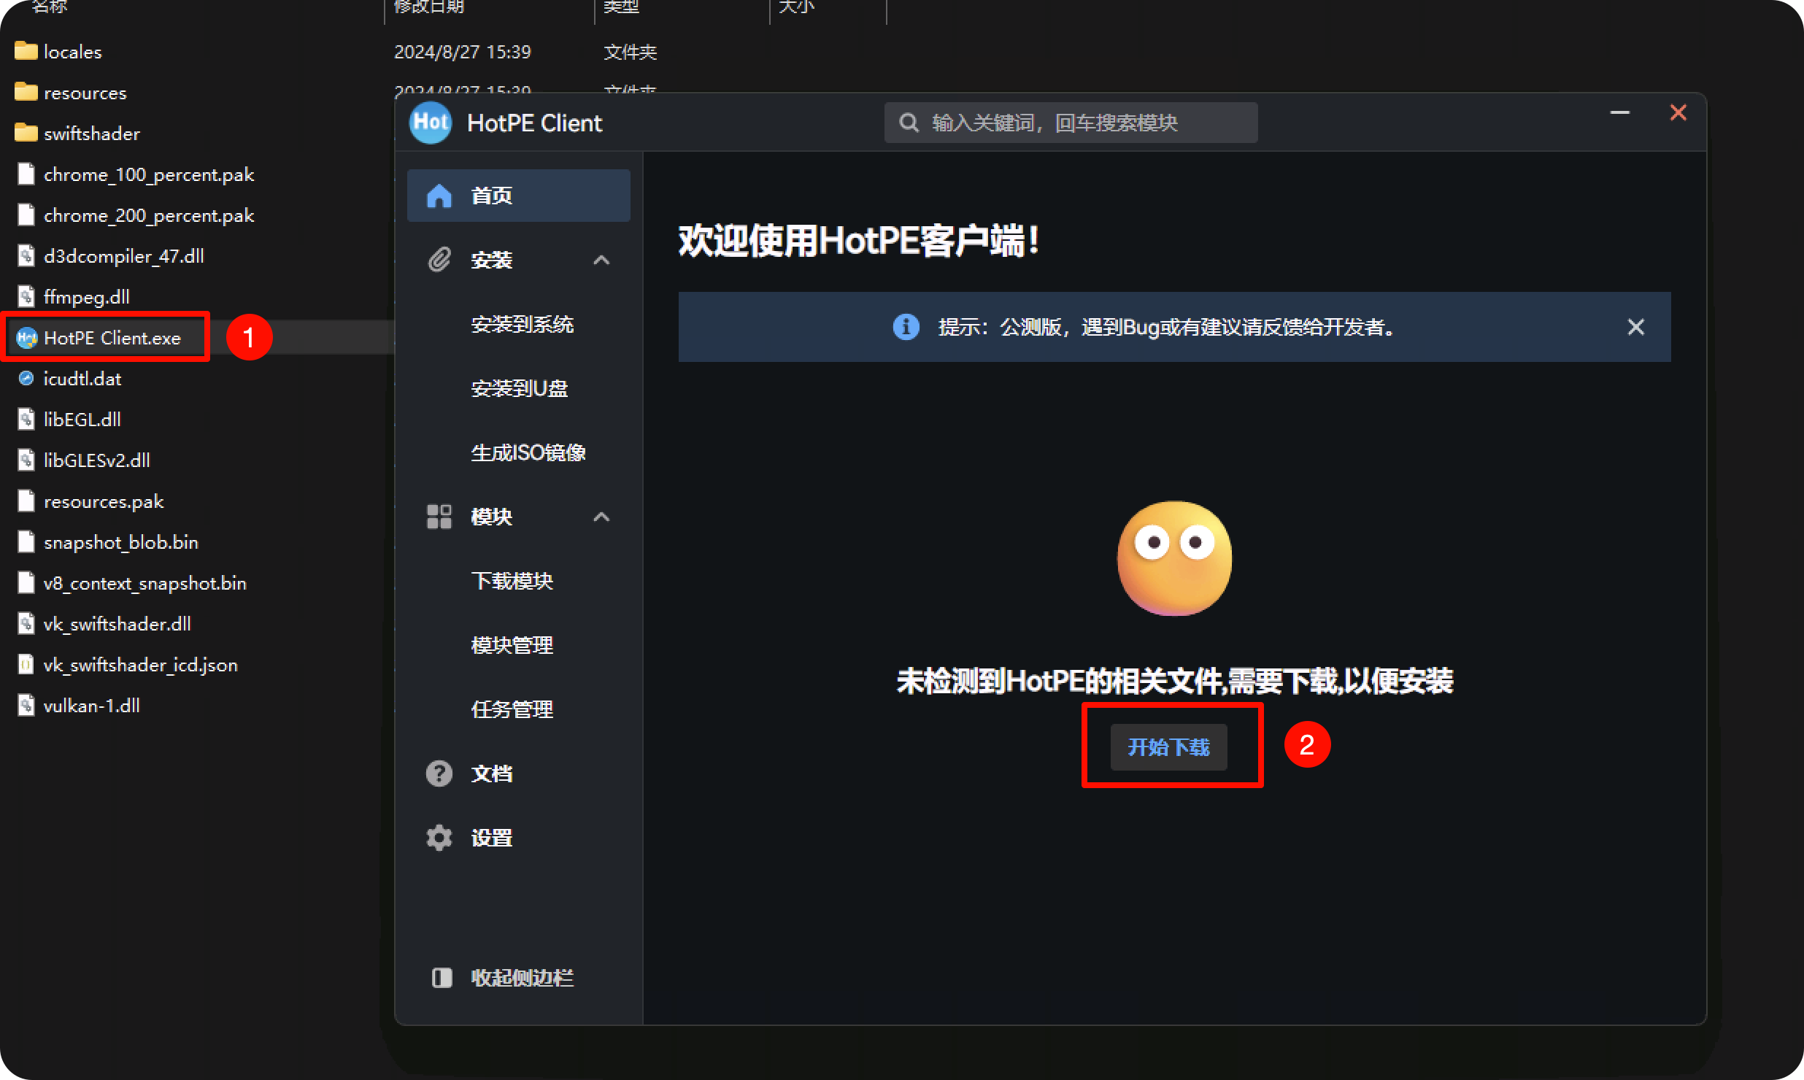Click the d3dcompiler_47.dll file icon
Image resolution: width=1804 pixels, height=1080 pixels.
point(26,255)
